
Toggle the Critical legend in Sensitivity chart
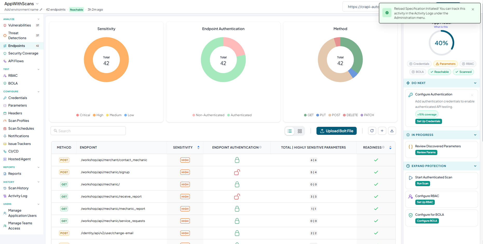point(83,115)
